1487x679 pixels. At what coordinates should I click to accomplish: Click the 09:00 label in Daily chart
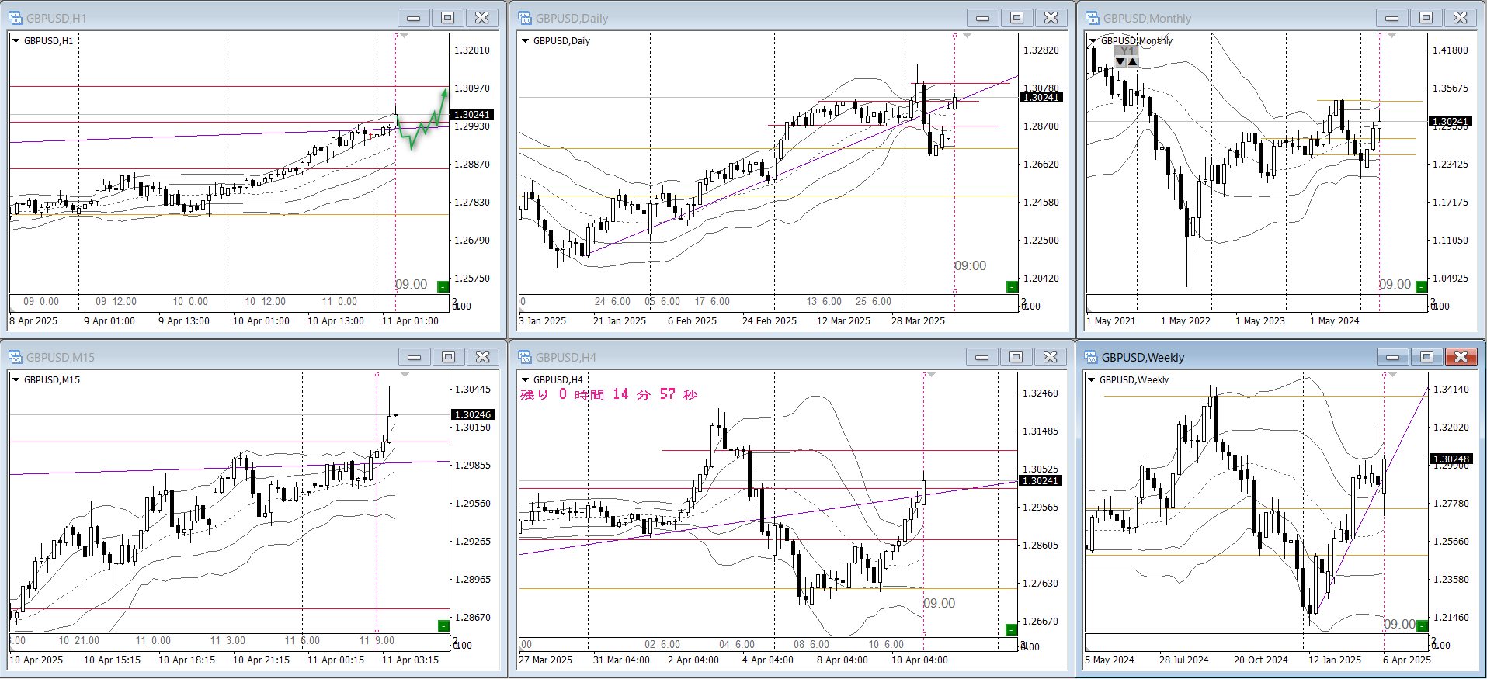pyautogui.click(x=971, y=266)
